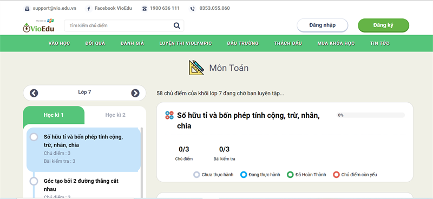Image resolution: width=433 pixels, height=199 pixels.
Task: Click the 0% progress bar of Số hữu tỉ
Action: (370, 115)
